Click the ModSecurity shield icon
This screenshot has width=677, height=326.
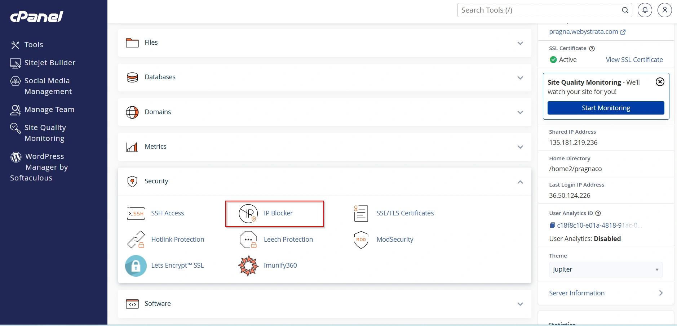(361, 240)
